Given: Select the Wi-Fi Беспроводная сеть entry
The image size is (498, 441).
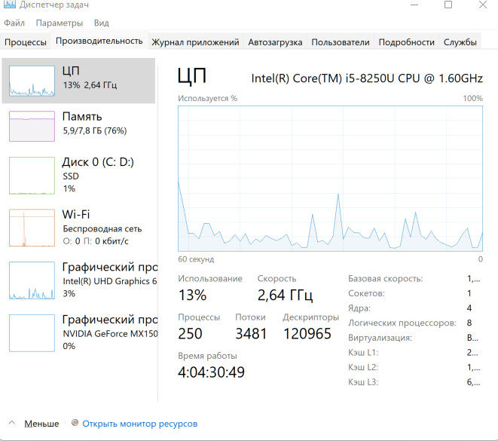Looking at the screenshot, I should pos(78,228).
